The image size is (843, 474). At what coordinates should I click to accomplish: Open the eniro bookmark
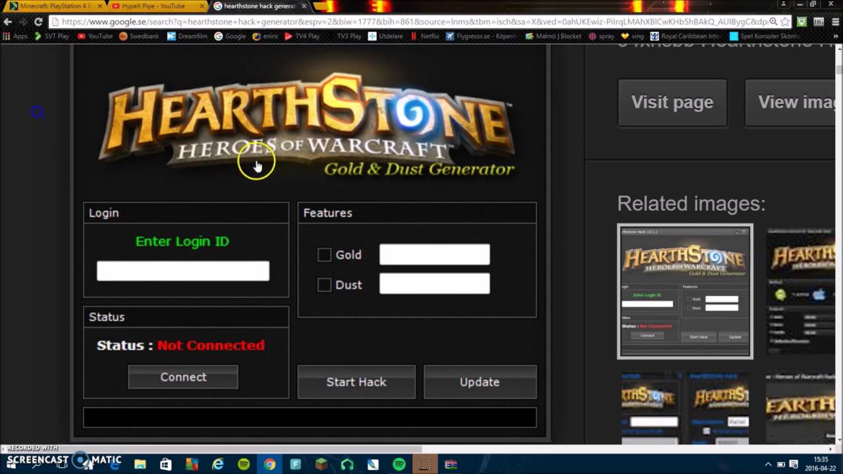(x=265, y=36)
